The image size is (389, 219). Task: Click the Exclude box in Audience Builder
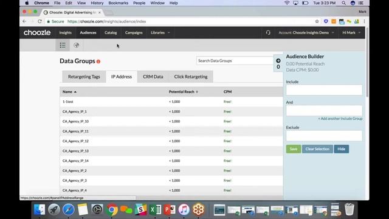(324, 136)
